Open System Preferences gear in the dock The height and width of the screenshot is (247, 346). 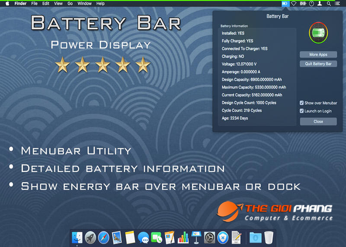210,238
